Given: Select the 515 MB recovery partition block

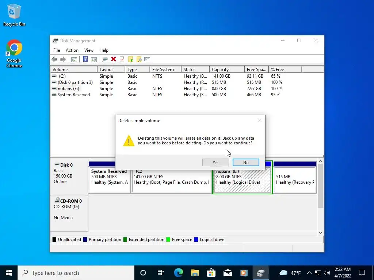Looking at the screenshot, I should [x=295, y=180].
